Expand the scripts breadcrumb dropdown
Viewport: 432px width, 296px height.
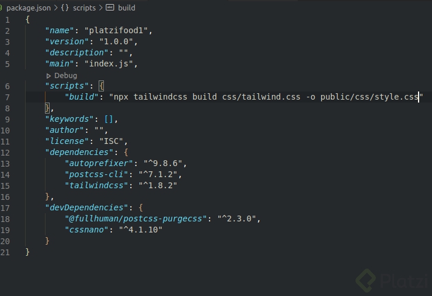click(84, 8)
